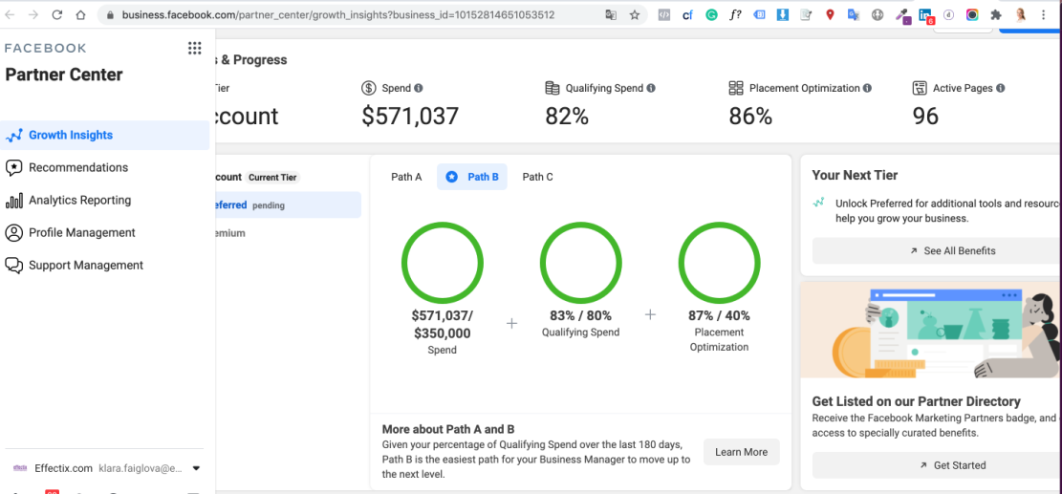1062x494 pixels.
Task: Click the Profile Management person icon
Action: pyautogui.click(x=14, y=233)
